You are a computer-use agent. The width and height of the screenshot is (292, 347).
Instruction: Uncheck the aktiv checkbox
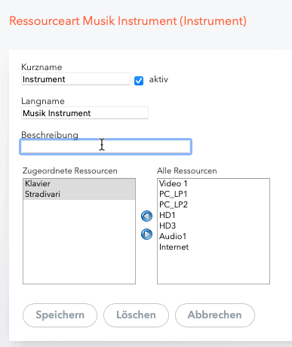coord(139,81)
